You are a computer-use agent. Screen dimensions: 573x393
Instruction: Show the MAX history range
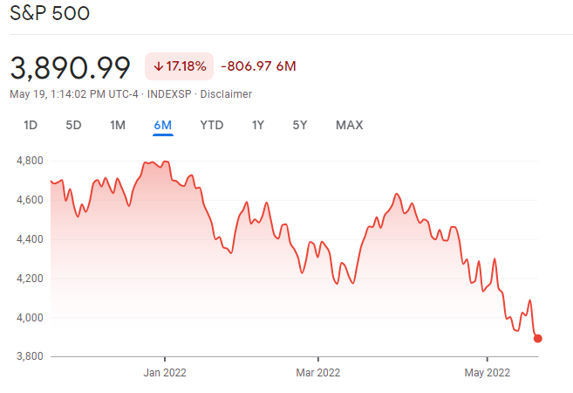(349, 125)
